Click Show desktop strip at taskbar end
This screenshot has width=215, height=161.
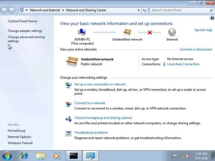[213, 156]
